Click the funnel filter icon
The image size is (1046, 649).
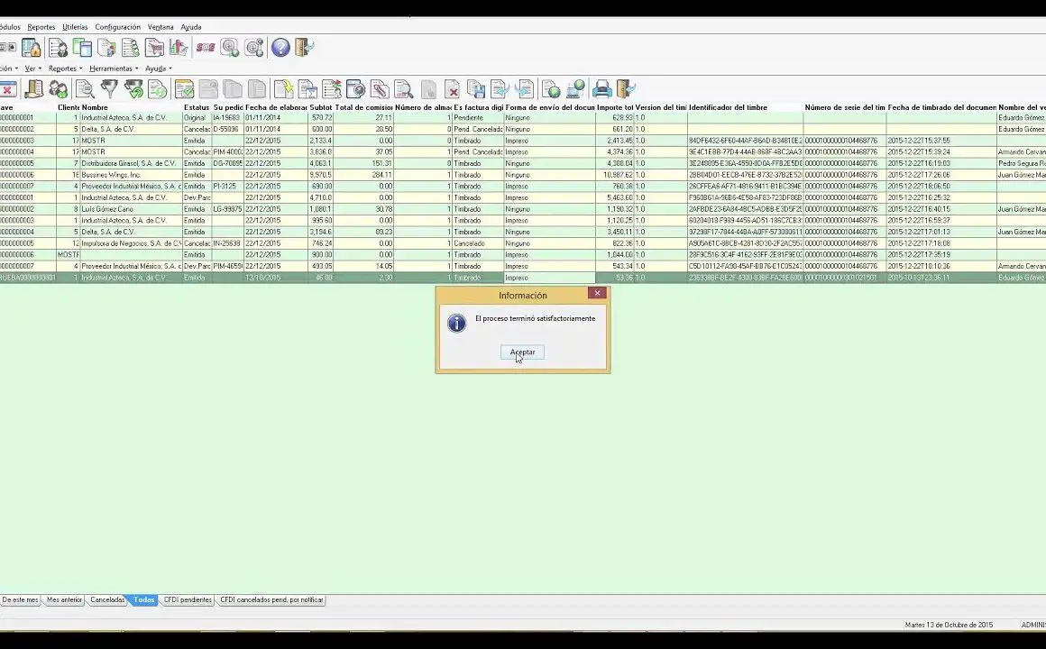[x=109, y=89]
